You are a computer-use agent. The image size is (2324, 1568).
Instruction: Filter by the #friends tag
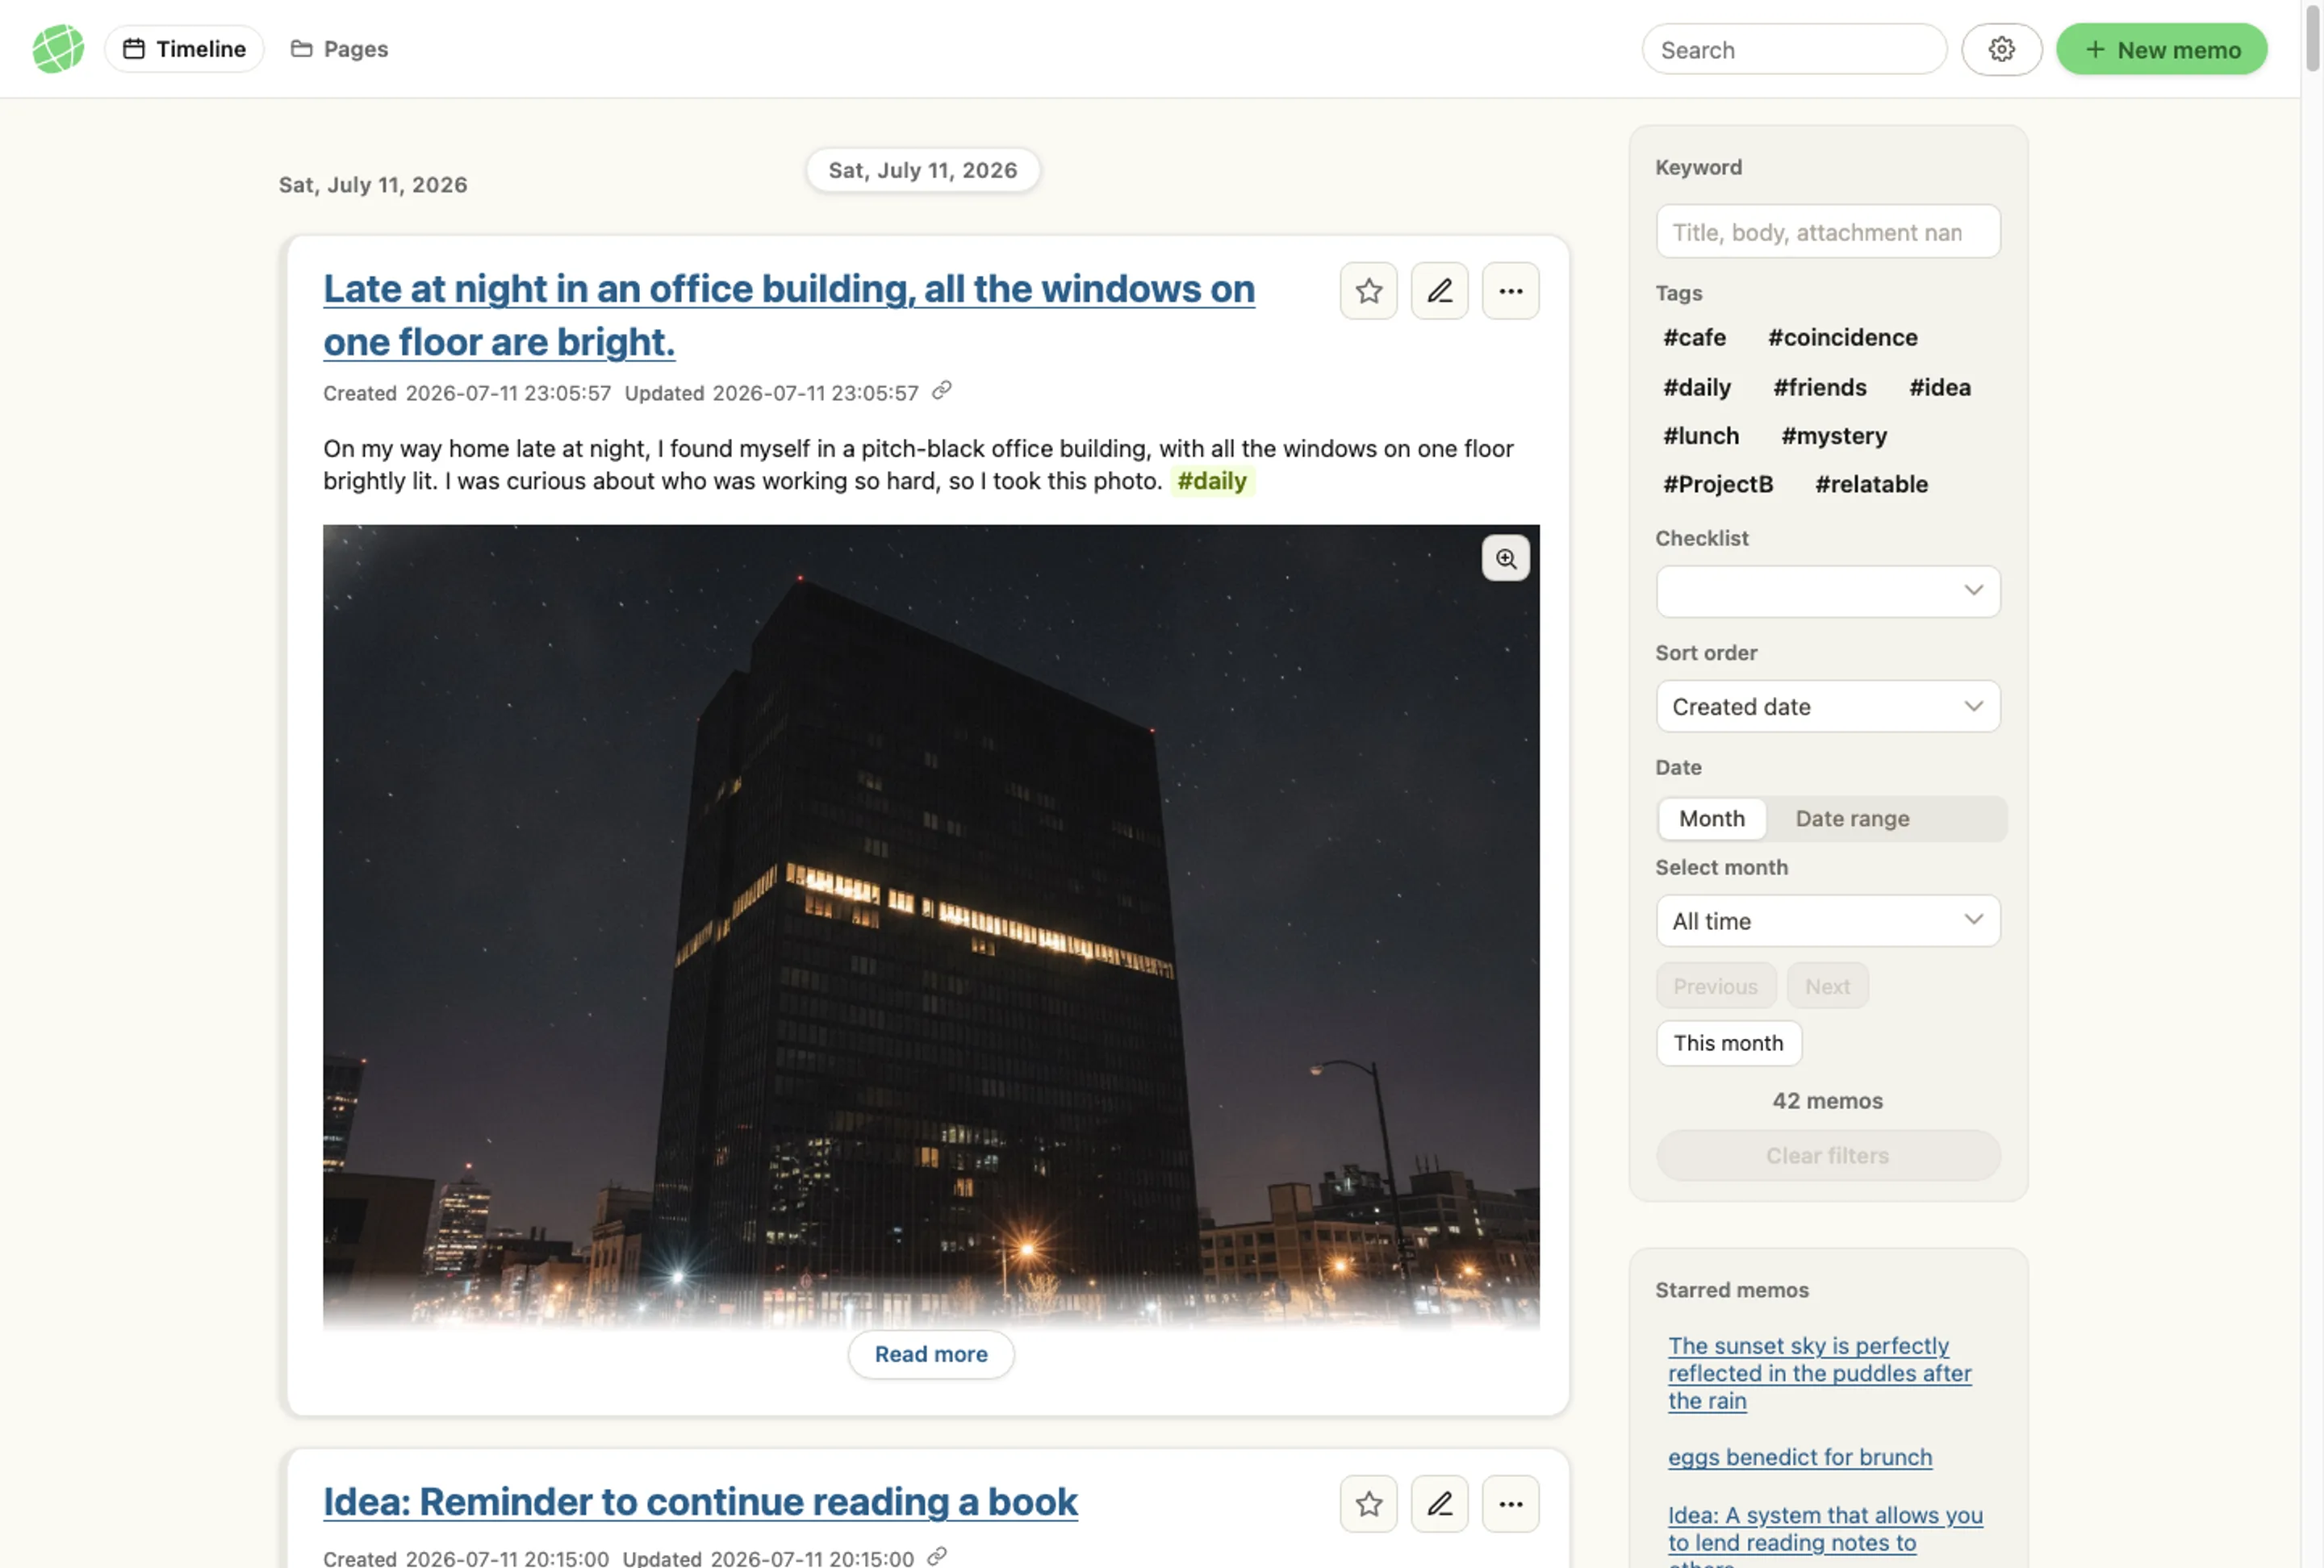tap(1819, 388)
